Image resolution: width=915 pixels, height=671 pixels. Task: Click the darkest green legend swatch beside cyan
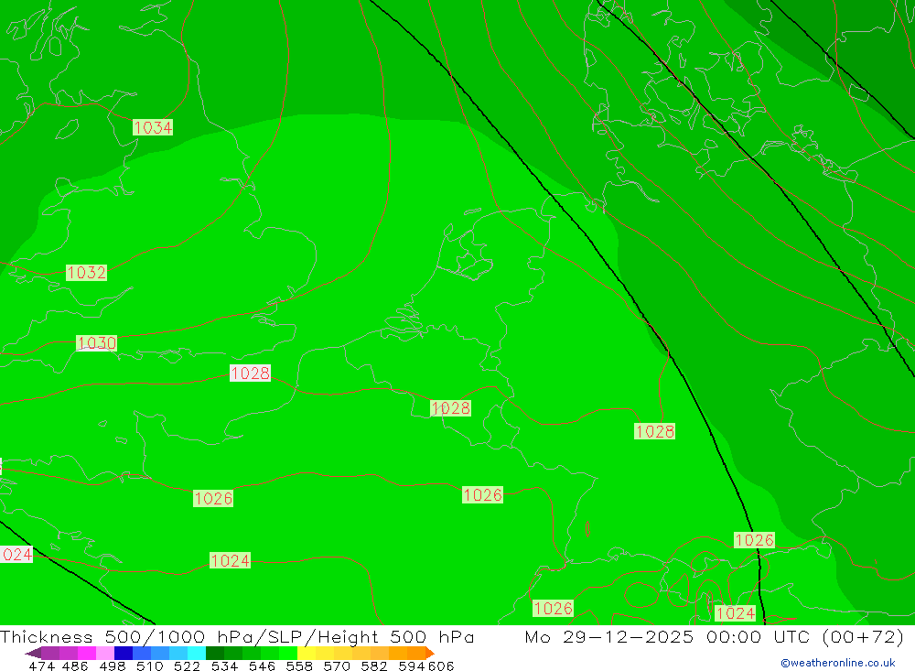(215, 653)
